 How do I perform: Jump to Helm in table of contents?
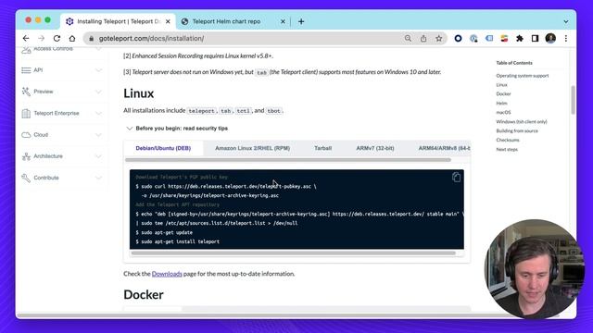click(x=501, y=103)
